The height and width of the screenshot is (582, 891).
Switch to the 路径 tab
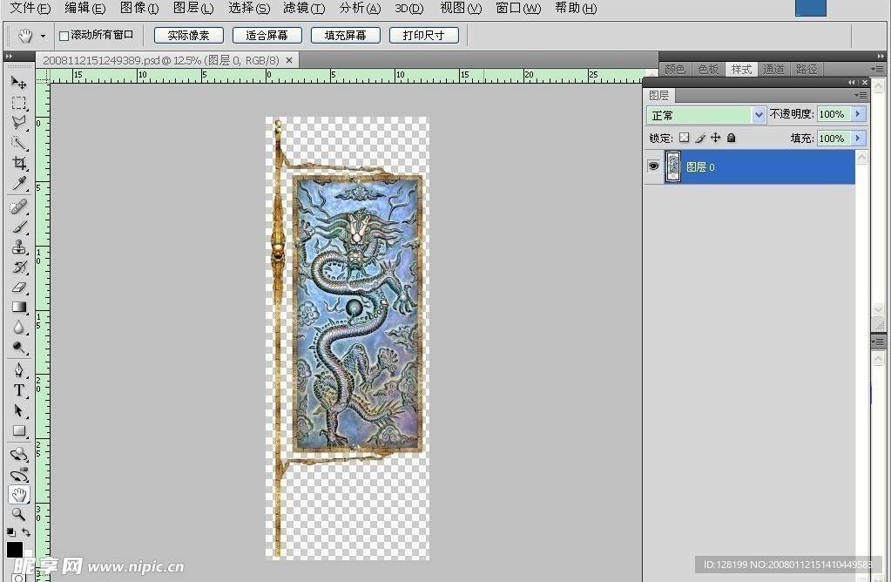tap(807, 70)
